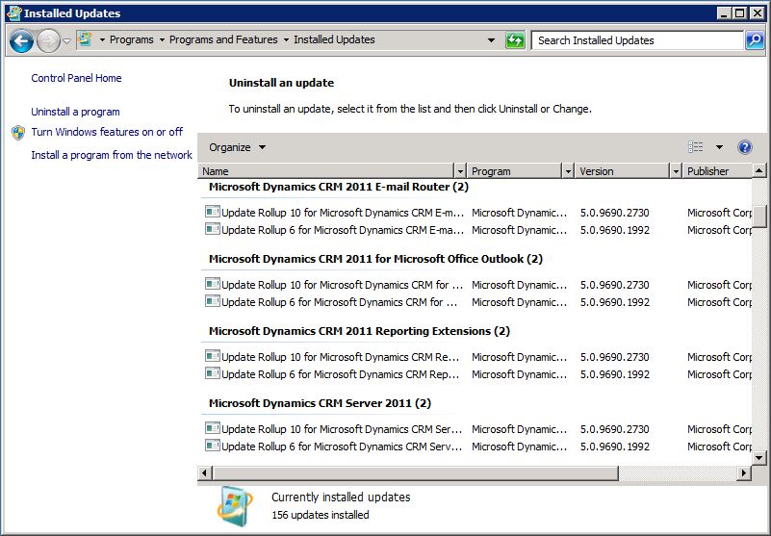The height and width of the screenshot is (536, 771).
Task: Click the greyed Forward arrow button
Action: (x=48, y=40)
